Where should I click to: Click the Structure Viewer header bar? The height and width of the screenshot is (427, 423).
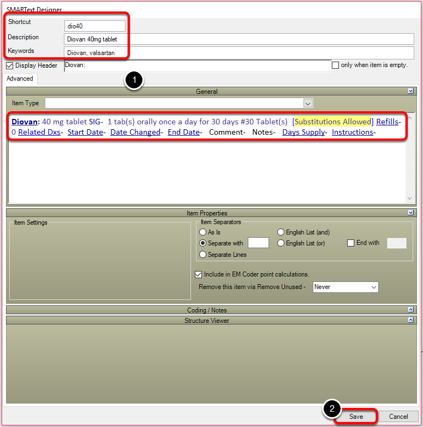tap(211, 320)
